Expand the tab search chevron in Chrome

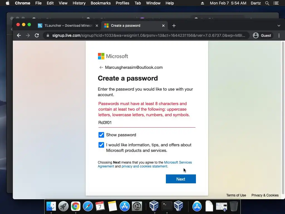point(279,26)
